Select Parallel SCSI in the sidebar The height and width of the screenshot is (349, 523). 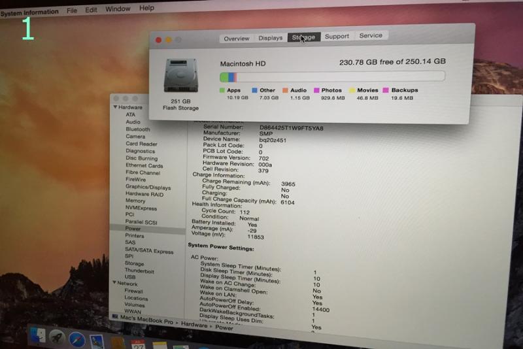[x=141, y=222]
